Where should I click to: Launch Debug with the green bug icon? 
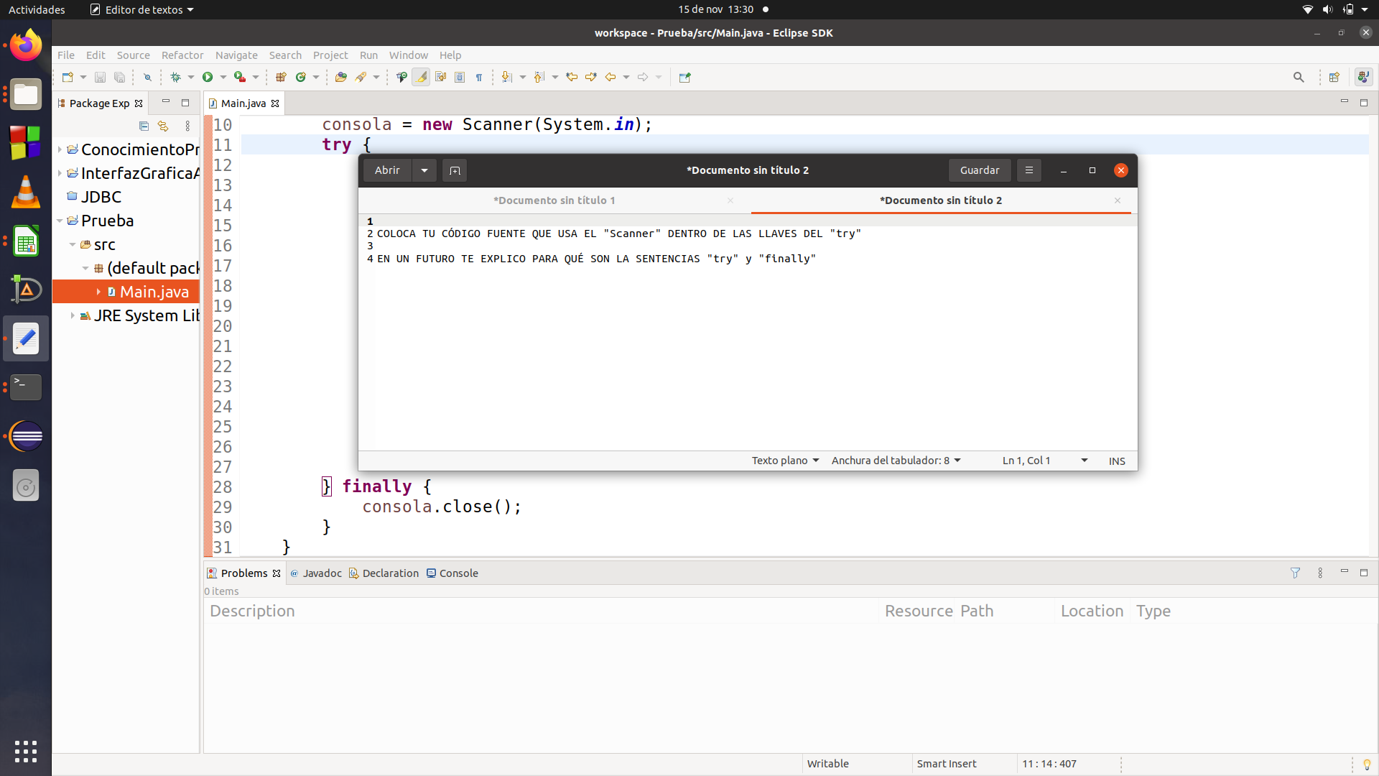[175, 78]
